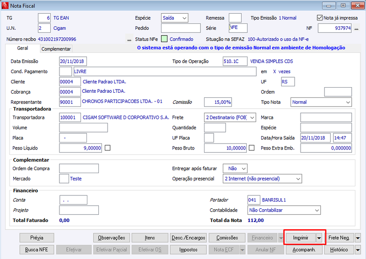Screen dimensions: 366x259
Task: Click the Remessa field
Action: click(235, 18)
